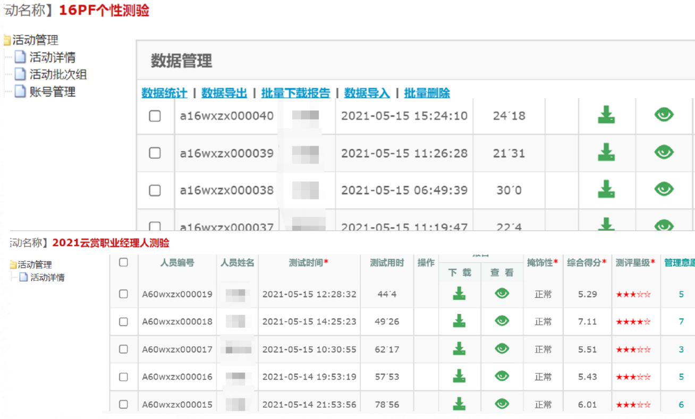The height and width of the screenshot is (419, 695).
Task: Download report for a16wxzx000040
Action: click(606, 115)
